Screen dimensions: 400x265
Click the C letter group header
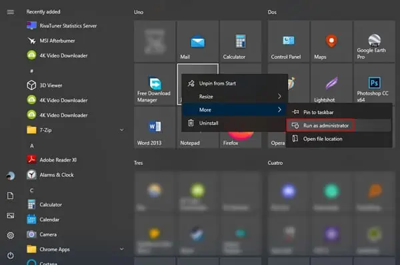[31, 190]
